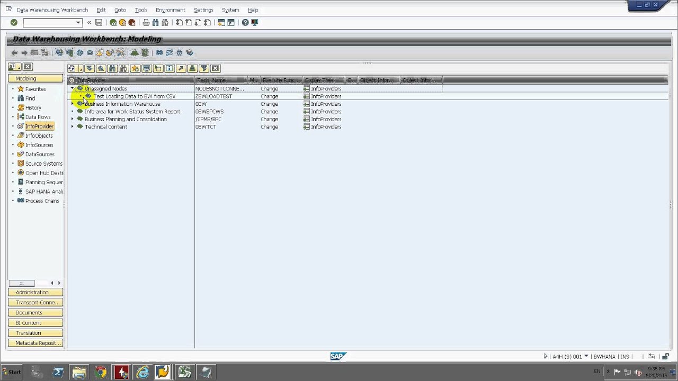The height and width of the screenshot is (381, 678).
Task: Open the Goto menu
Action: click(x=120, y=10)
